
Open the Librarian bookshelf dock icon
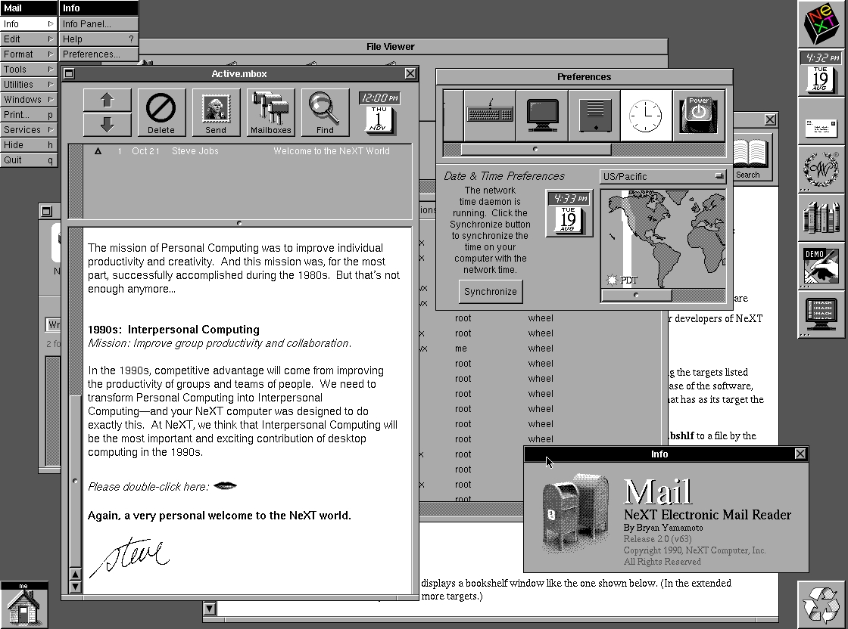click(x=821, y=218)
